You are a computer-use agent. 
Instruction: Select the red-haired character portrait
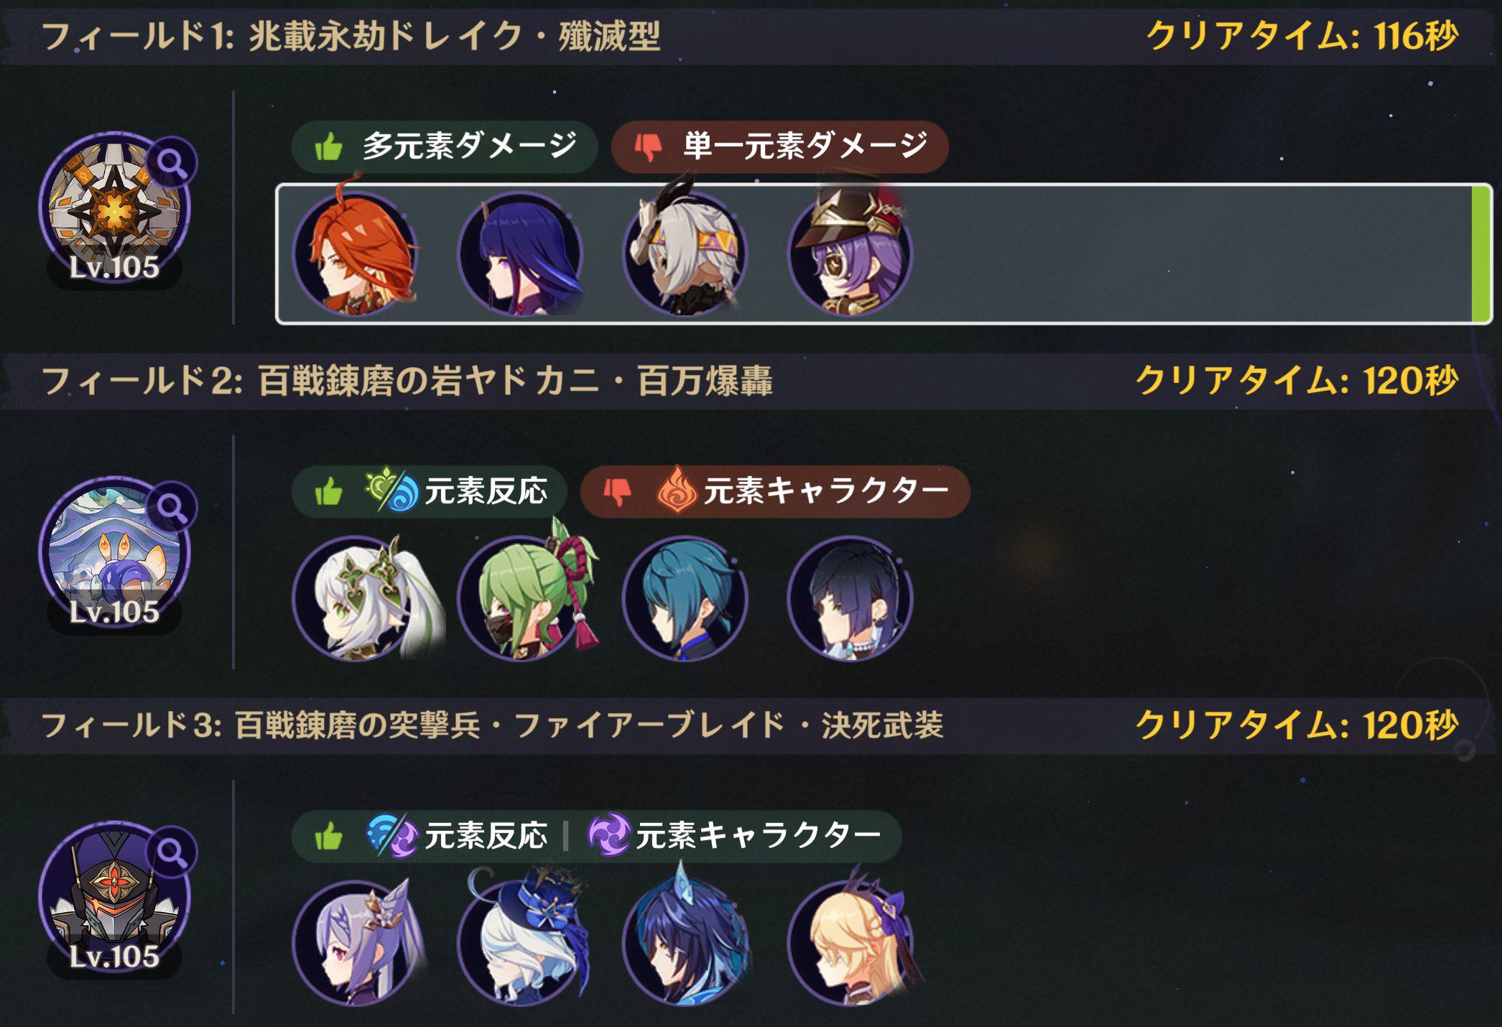click(x=356, y=253)
